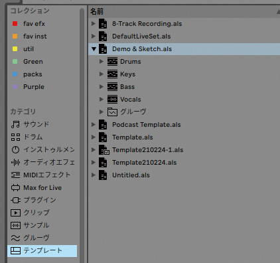Image resolution: width=280 pixels, height=263 pixels.
Task: Select the DefaultLiveSet.als name
Action: point(141,37)
